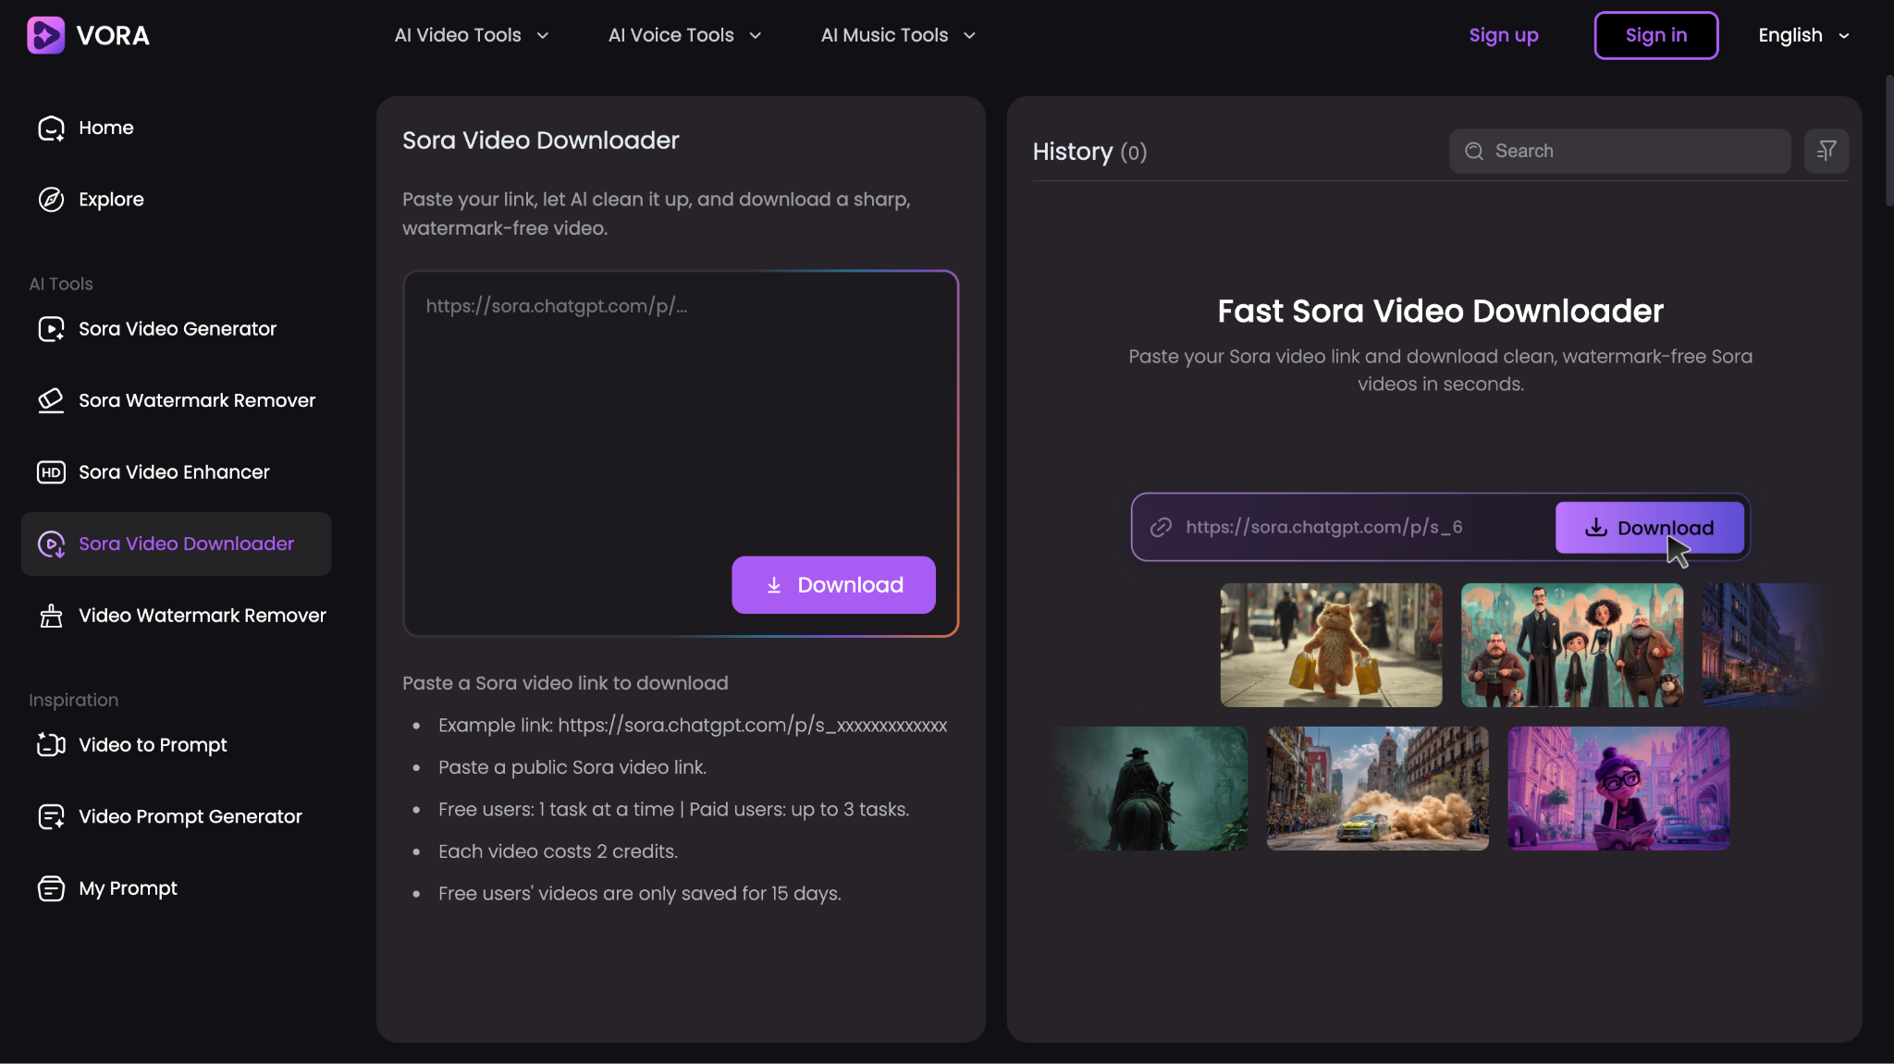Open the Sora Video Enhancer
The height and width of the screenshot is (1064, 1894).
click(173, 471)
